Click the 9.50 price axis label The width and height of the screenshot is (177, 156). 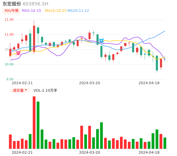[10, 79]
